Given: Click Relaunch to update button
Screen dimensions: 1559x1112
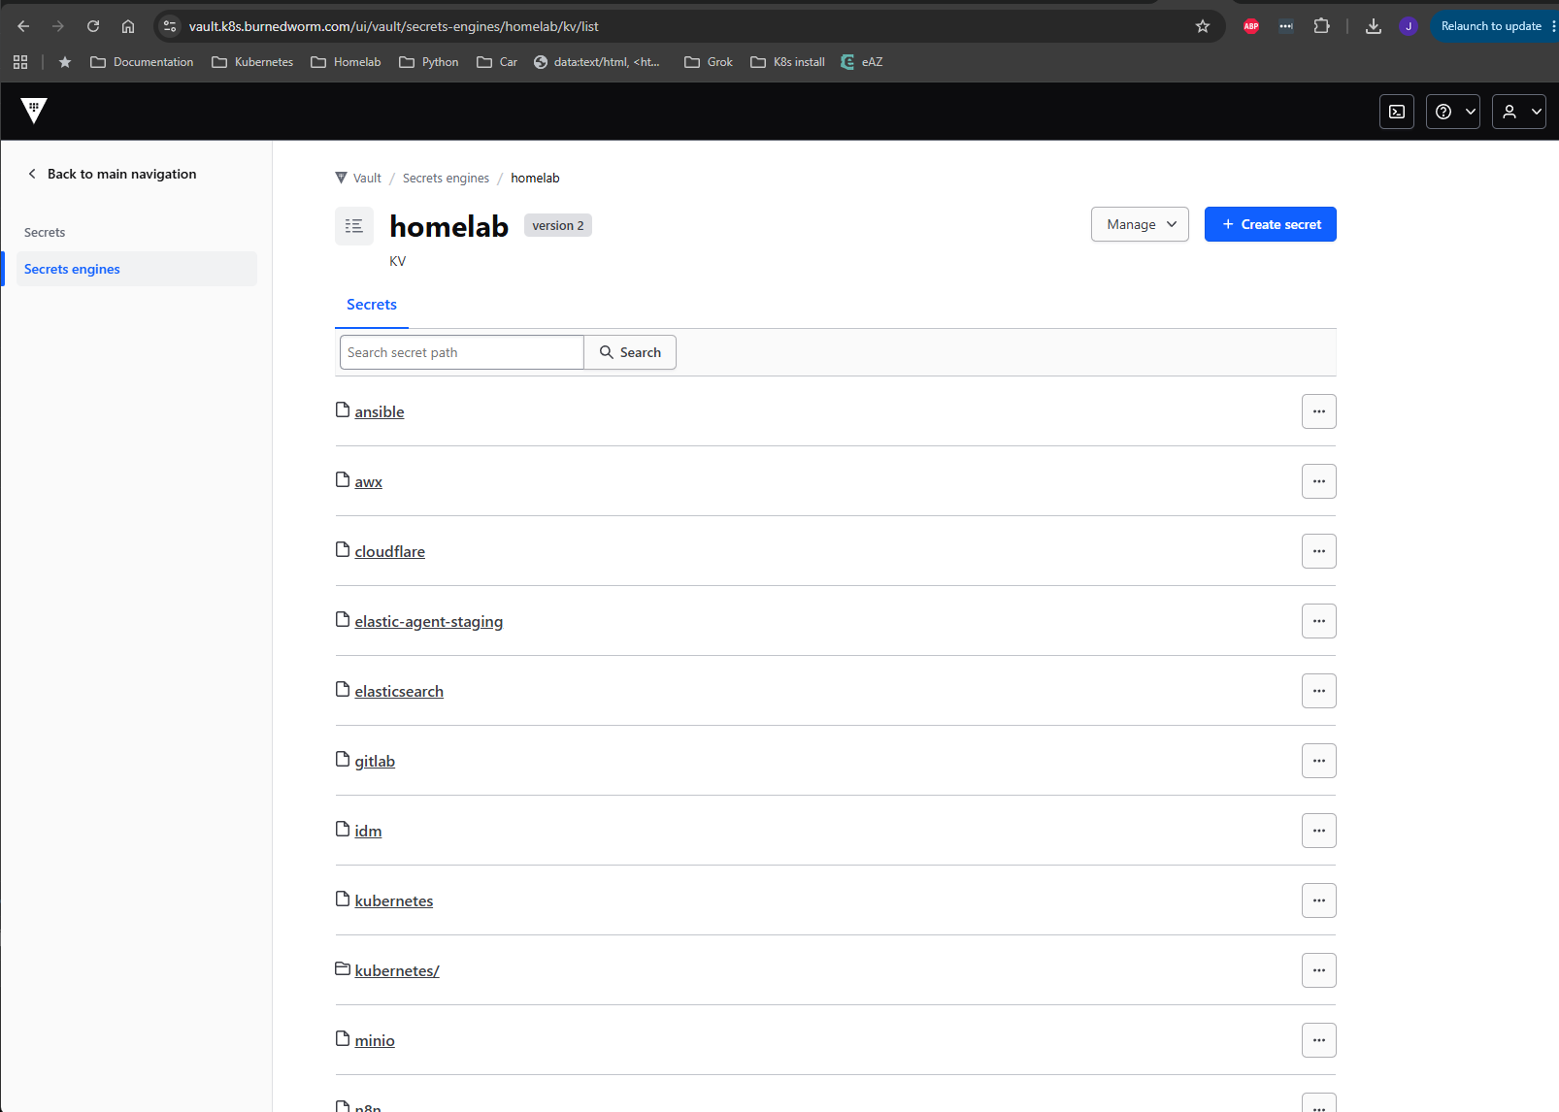Looking at the screenshot, I should 1491,26.
